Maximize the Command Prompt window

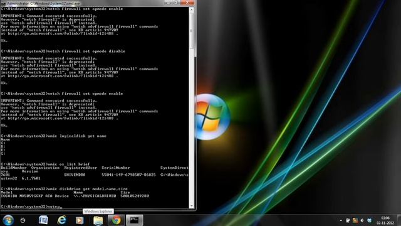176,3
